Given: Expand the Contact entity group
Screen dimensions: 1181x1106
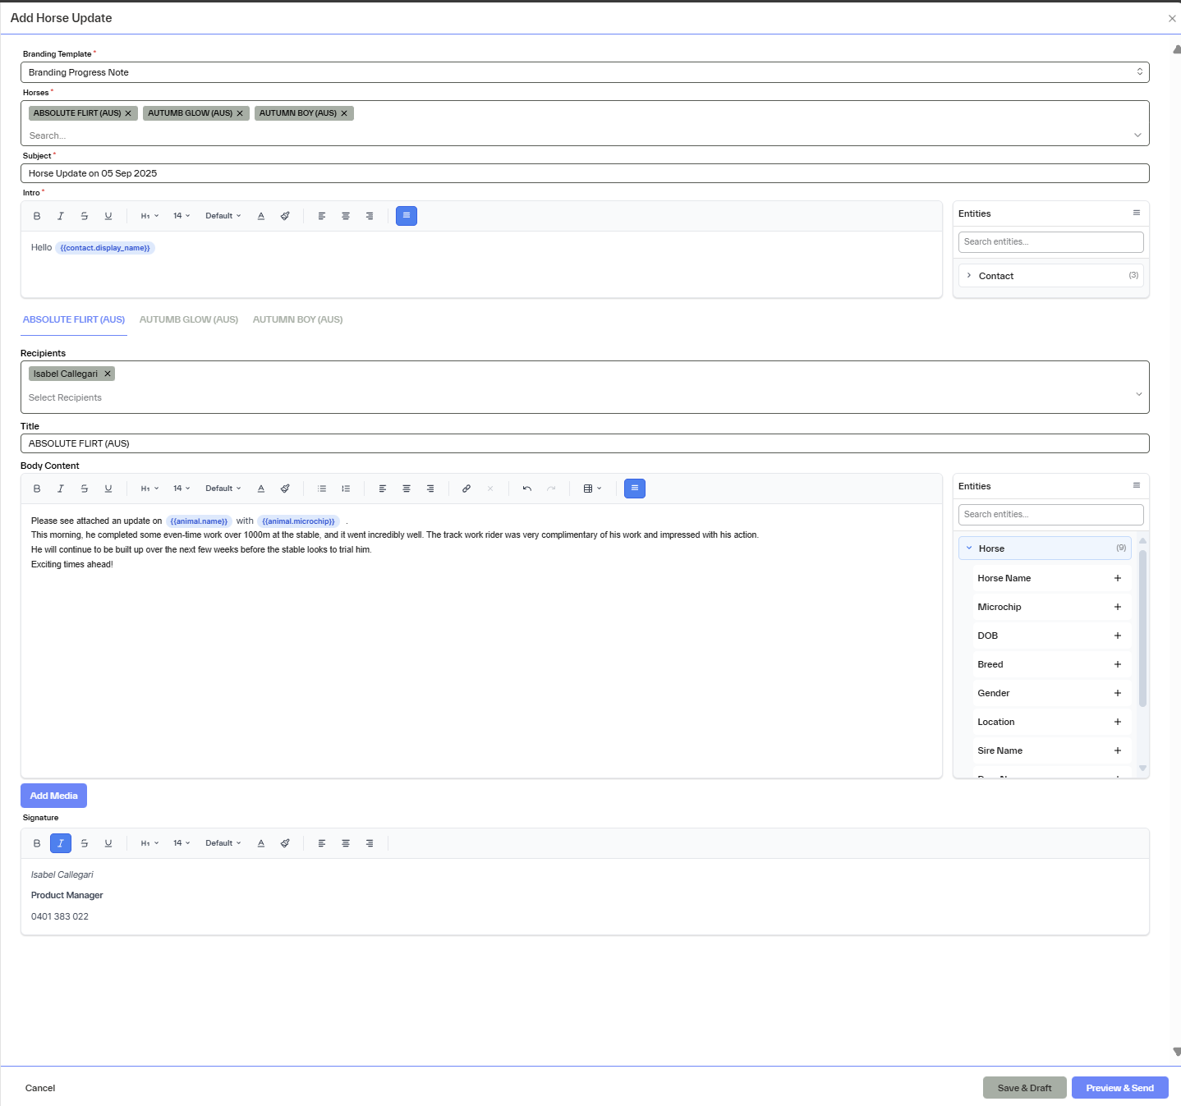Looking at the screenshot, I should tap(1051, 276).
